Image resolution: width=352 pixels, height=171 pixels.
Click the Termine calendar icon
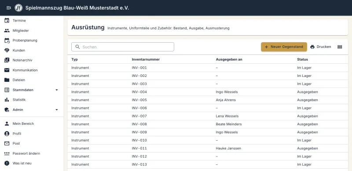tap(7, 20)
